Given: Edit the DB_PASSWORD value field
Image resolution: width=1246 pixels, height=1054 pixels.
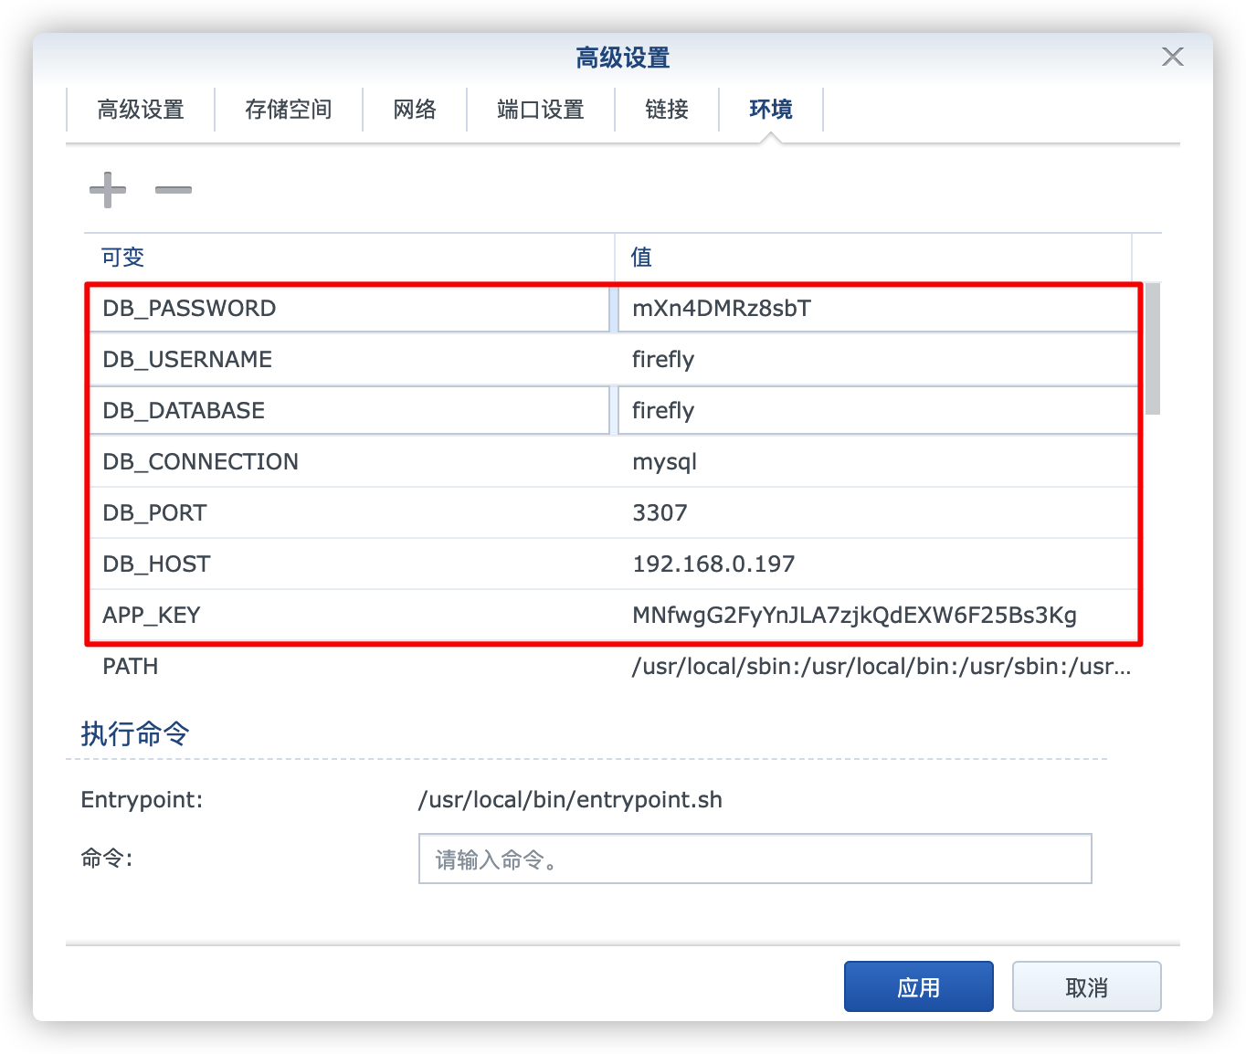Looking at the screenshot, I should tap(877, 309).
